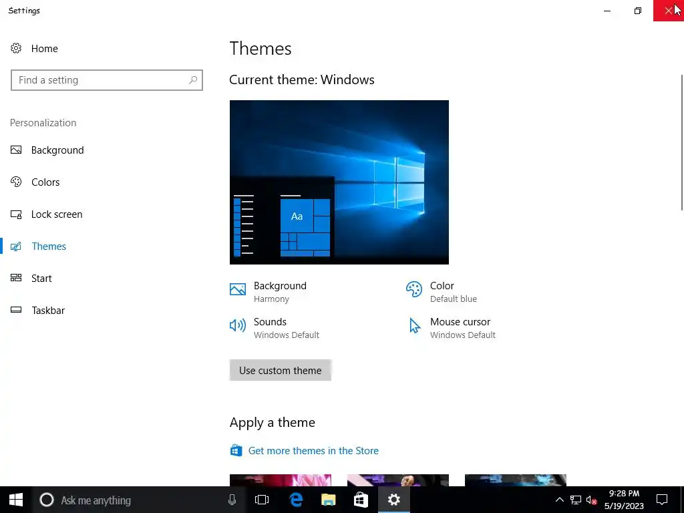Click the Use custom theme button
Screen dimensions: 684x513
[281, 370]
